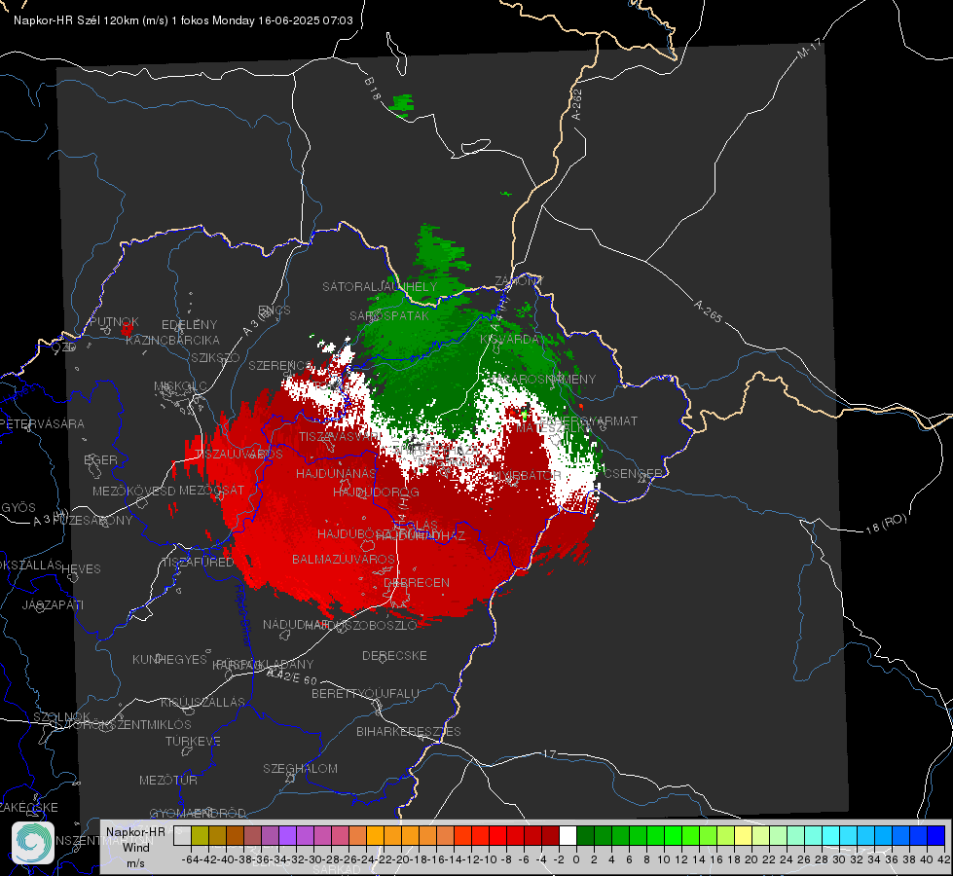Select the SATORALJAUJHELY label

(380, 286)
